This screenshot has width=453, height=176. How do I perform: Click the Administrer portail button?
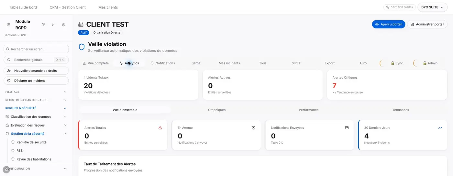click(427, 24)
